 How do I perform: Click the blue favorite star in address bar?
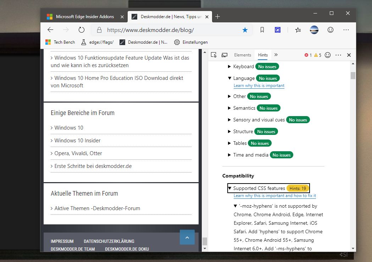click(245, 30)
